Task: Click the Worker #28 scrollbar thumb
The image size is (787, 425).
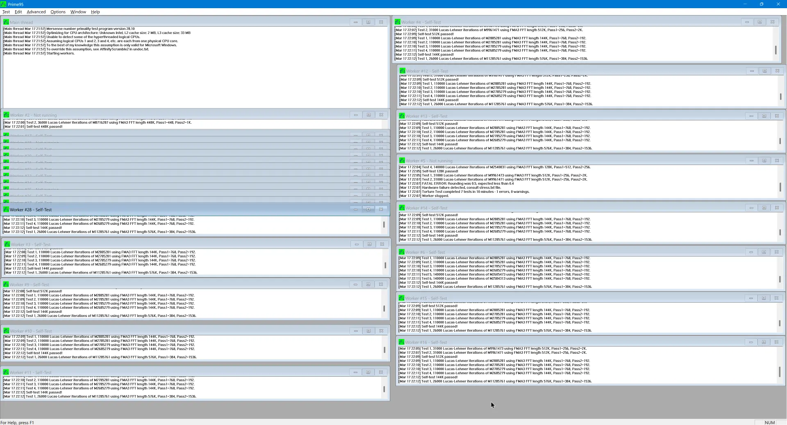Action: coord(384,224)
